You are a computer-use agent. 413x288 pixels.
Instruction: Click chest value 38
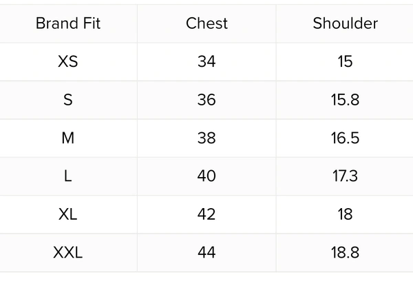[206, 138]
